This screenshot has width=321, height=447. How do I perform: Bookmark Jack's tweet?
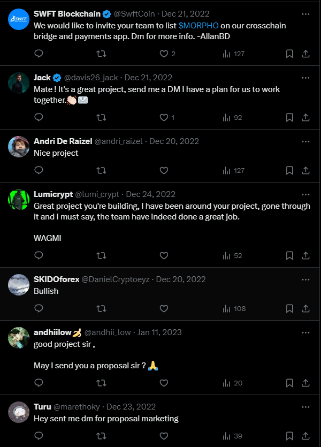pos(289,117)
